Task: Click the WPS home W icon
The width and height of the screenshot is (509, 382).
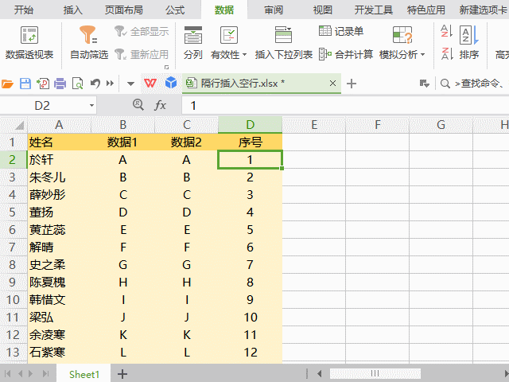Action: pyautogui.click(x=150, y=84)
